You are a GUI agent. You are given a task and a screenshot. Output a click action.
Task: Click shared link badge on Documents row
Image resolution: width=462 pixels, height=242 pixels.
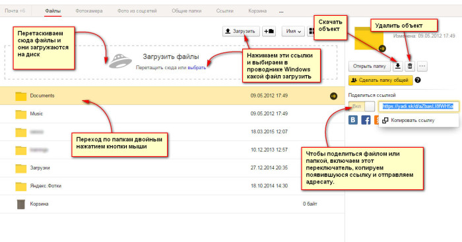pos(333,96)
